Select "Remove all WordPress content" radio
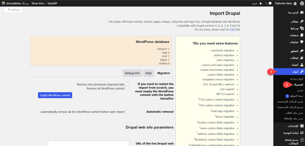The height and width of the screenshot is (146, 305). point(128,88)
